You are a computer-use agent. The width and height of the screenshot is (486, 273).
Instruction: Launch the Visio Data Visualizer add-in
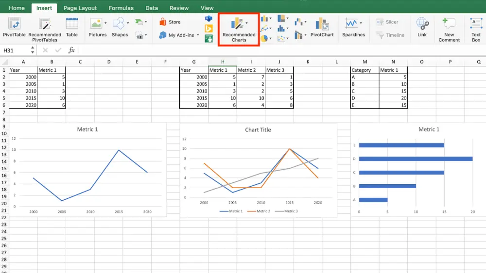click(x=208, y=18)
